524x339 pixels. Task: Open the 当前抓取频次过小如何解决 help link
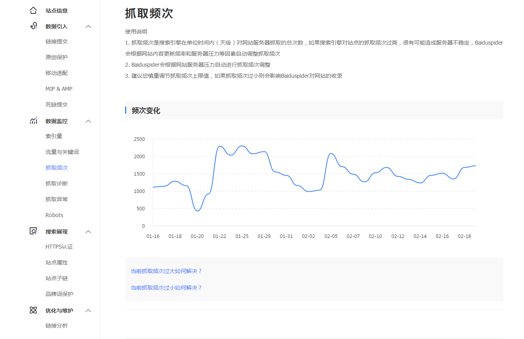coord(166,288)
